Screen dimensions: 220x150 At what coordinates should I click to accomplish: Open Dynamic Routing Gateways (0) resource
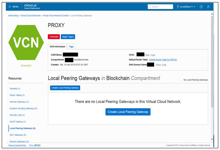point(23,108)
